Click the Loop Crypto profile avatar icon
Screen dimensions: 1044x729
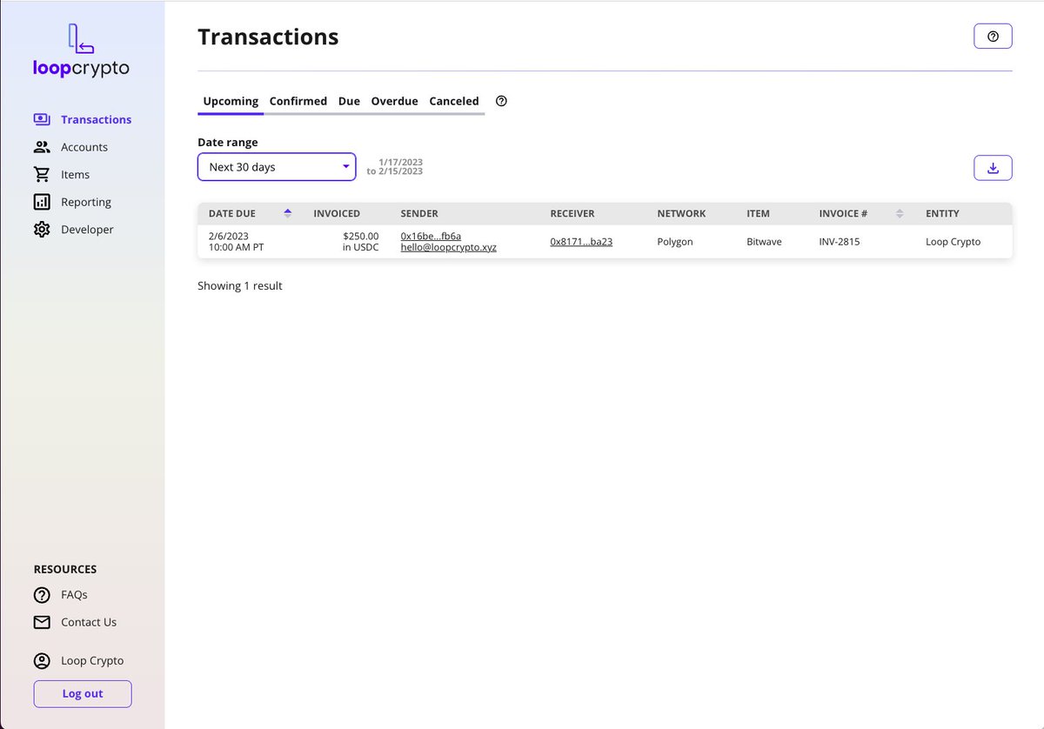[42, 660]
